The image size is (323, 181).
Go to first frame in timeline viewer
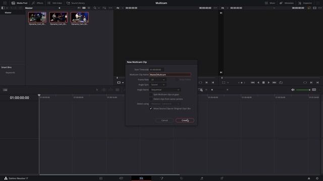pyautogui.click(x=252, y=82)
